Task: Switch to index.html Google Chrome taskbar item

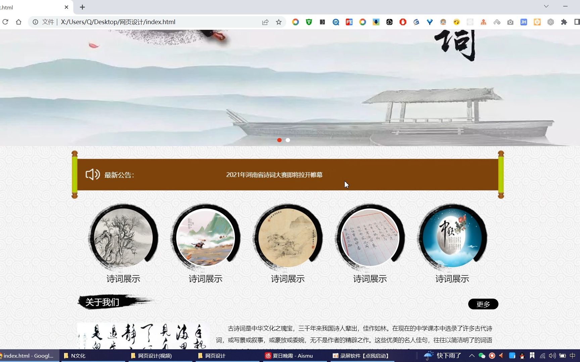Action: [29, 356]
